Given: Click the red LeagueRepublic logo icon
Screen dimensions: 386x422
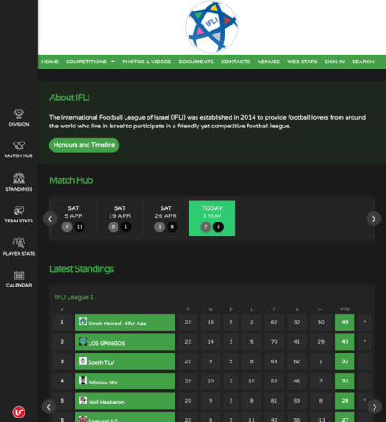Looking at the screenshot, I should [18, 412].
